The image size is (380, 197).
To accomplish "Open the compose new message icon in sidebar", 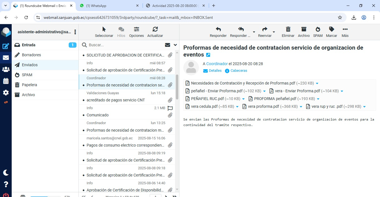I will [x=6, y=46].
